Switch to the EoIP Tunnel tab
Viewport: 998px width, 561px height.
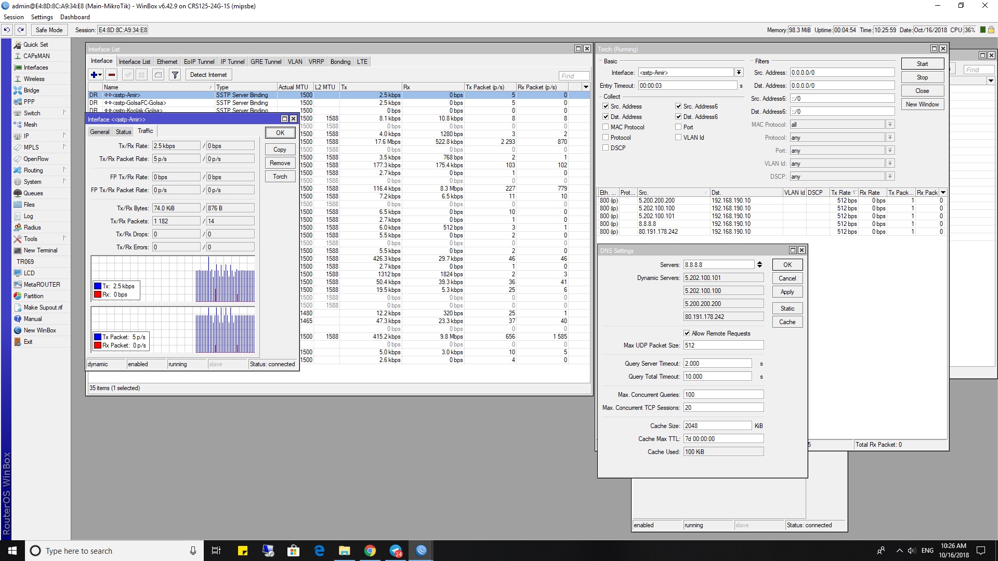pyautogui.click(x=199, y=62)
